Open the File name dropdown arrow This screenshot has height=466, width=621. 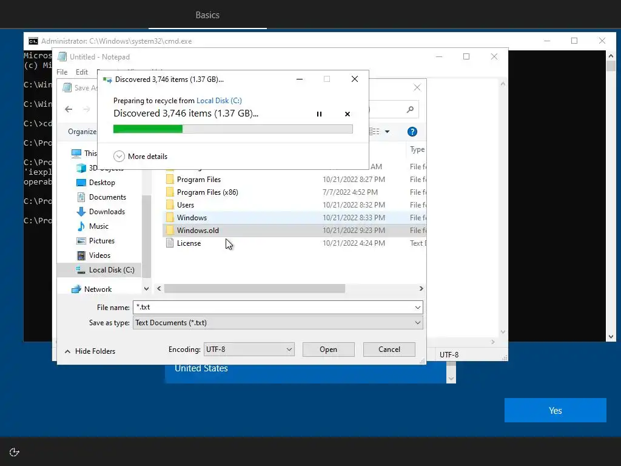click(x=417, y=308)
